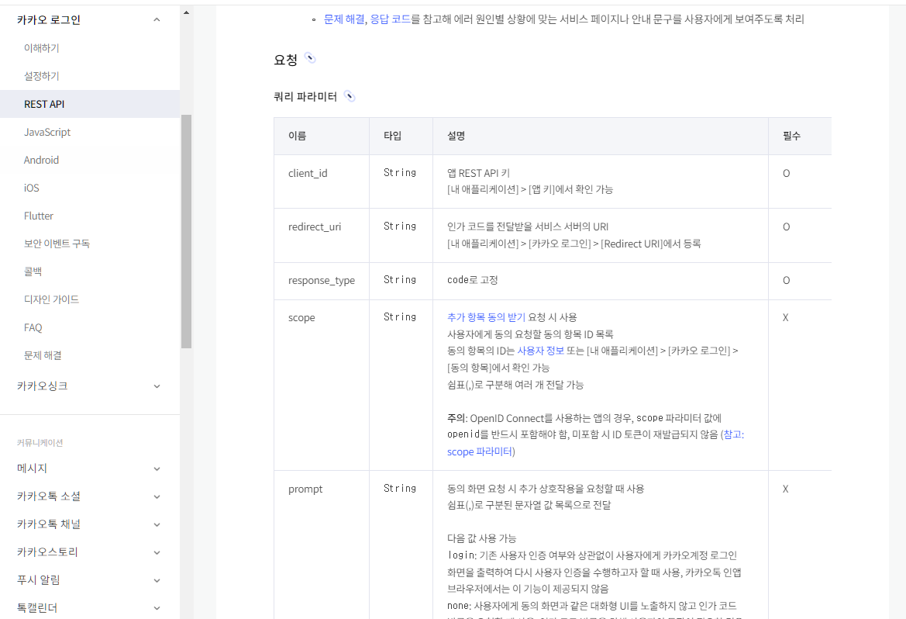The image size is (906, 619).
Task: Click sidebar scrollbar up arrow
Action: tap(186, 12)
